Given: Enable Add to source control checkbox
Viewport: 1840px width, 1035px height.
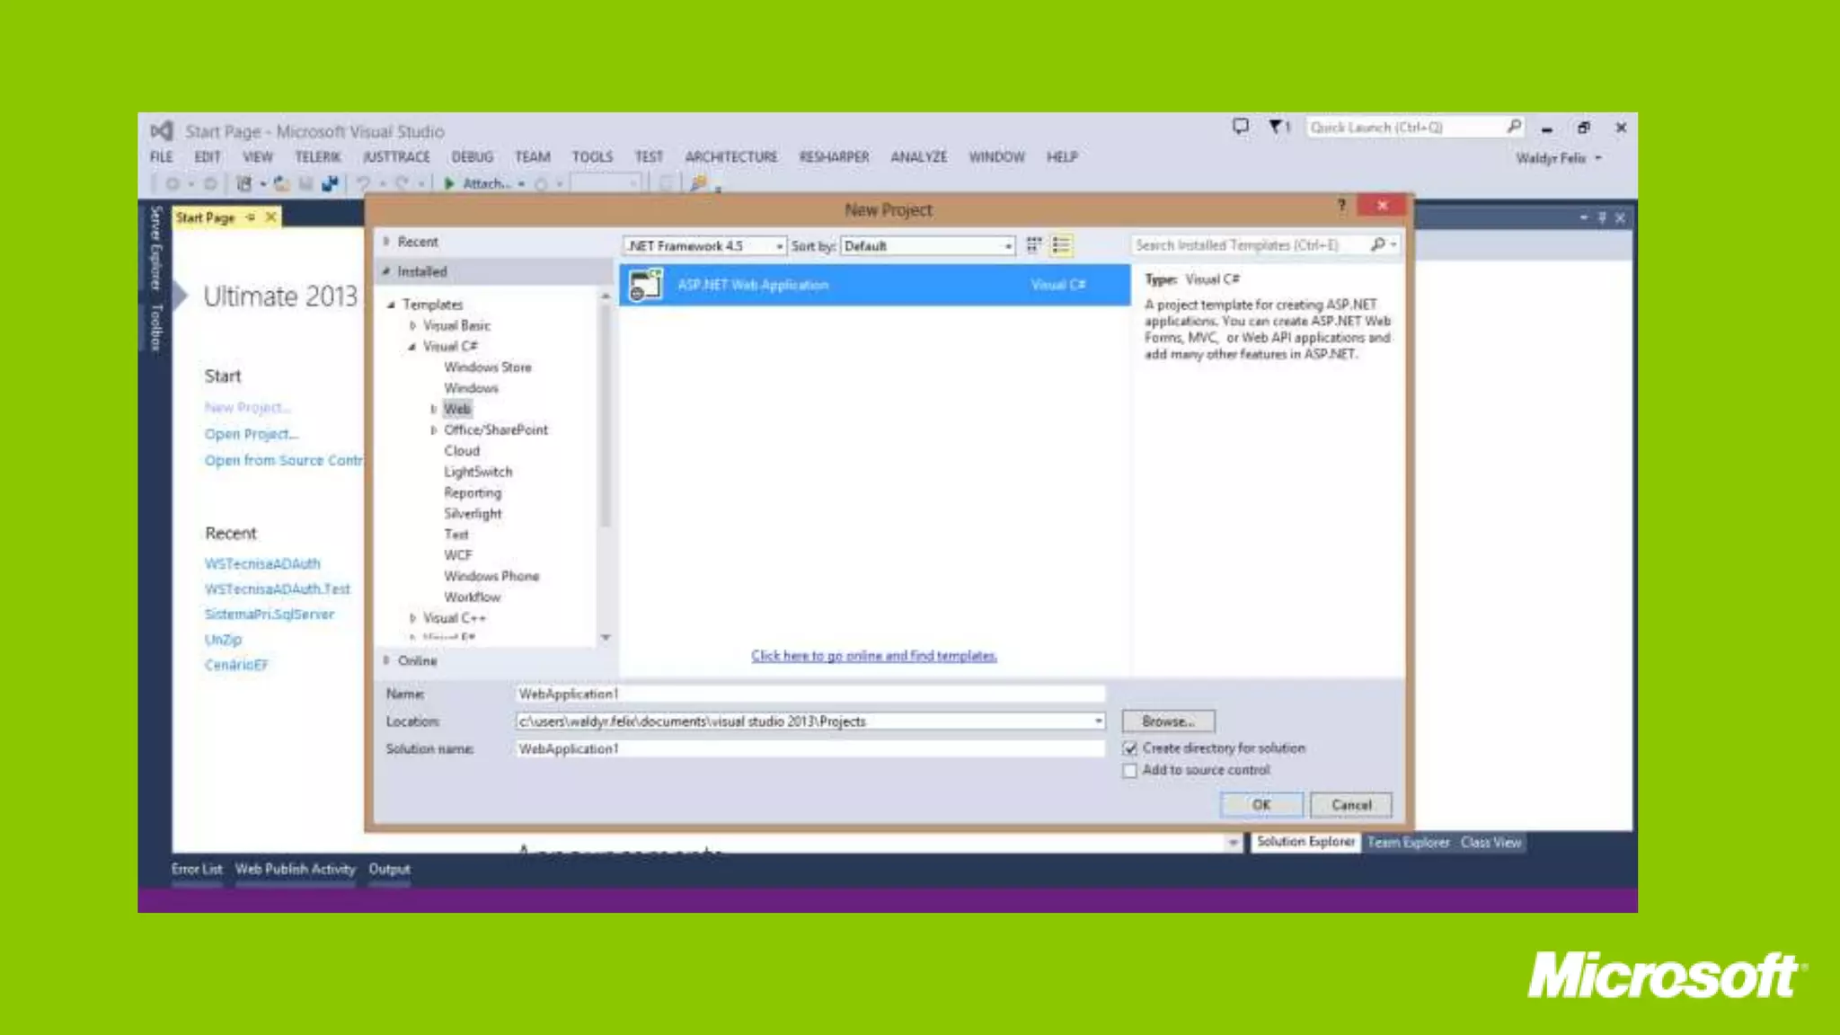Looking at the screenshot, I should click(x=1130, y=771).
